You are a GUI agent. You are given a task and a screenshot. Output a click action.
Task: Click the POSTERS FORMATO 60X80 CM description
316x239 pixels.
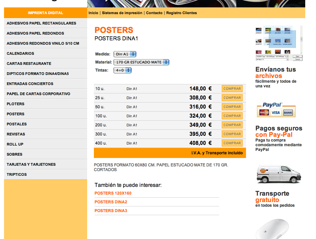(161, 167)
